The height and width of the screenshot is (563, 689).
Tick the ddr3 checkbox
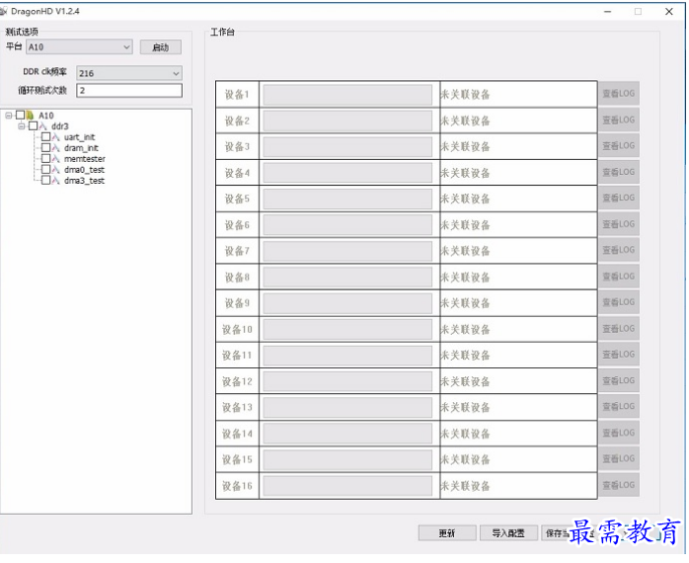[33, 126]
